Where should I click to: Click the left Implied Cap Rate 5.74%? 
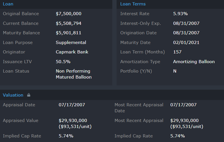(x=66, y=136)
